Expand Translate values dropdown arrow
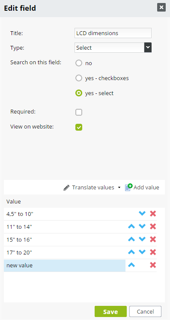This screenshot has width=170, height=320. pyautogui.click(x=119, y=188)
